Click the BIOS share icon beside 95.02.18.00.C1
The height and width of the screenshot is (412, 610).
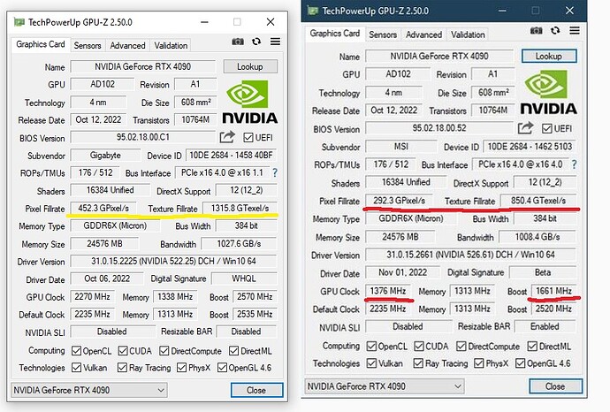(x=227, y=137)
